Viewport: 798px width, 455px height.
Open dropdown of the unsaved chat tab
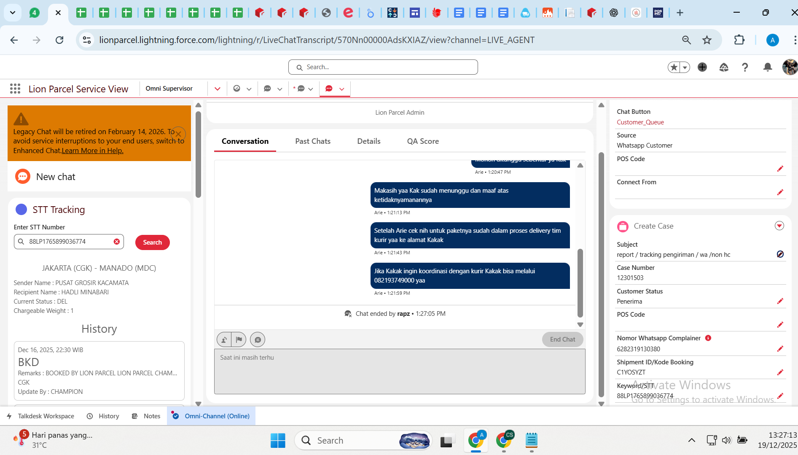point(311,89)
